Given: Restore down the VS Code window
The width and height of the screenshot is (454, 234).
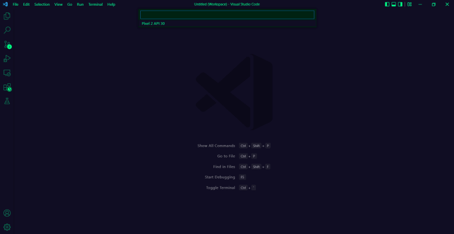Looking at the screenshot, I should point(434,5).
